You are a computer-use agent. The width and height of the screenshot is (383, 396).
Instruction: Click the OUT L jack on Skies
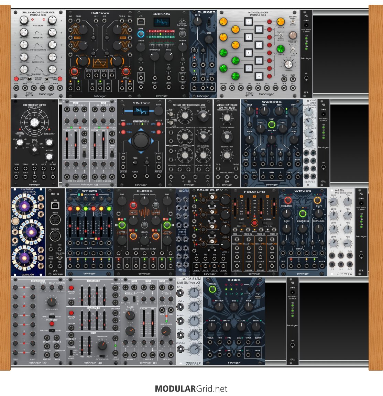click(x=248, y=355)
